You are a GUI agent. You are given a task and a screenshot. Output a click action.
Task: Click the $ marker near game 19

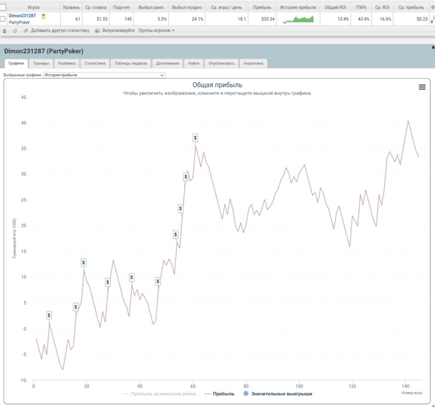[83, 262]
